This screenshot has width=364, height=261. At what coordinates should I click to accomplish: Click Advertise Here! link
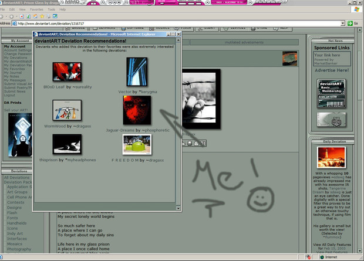[x=332, y=70]
